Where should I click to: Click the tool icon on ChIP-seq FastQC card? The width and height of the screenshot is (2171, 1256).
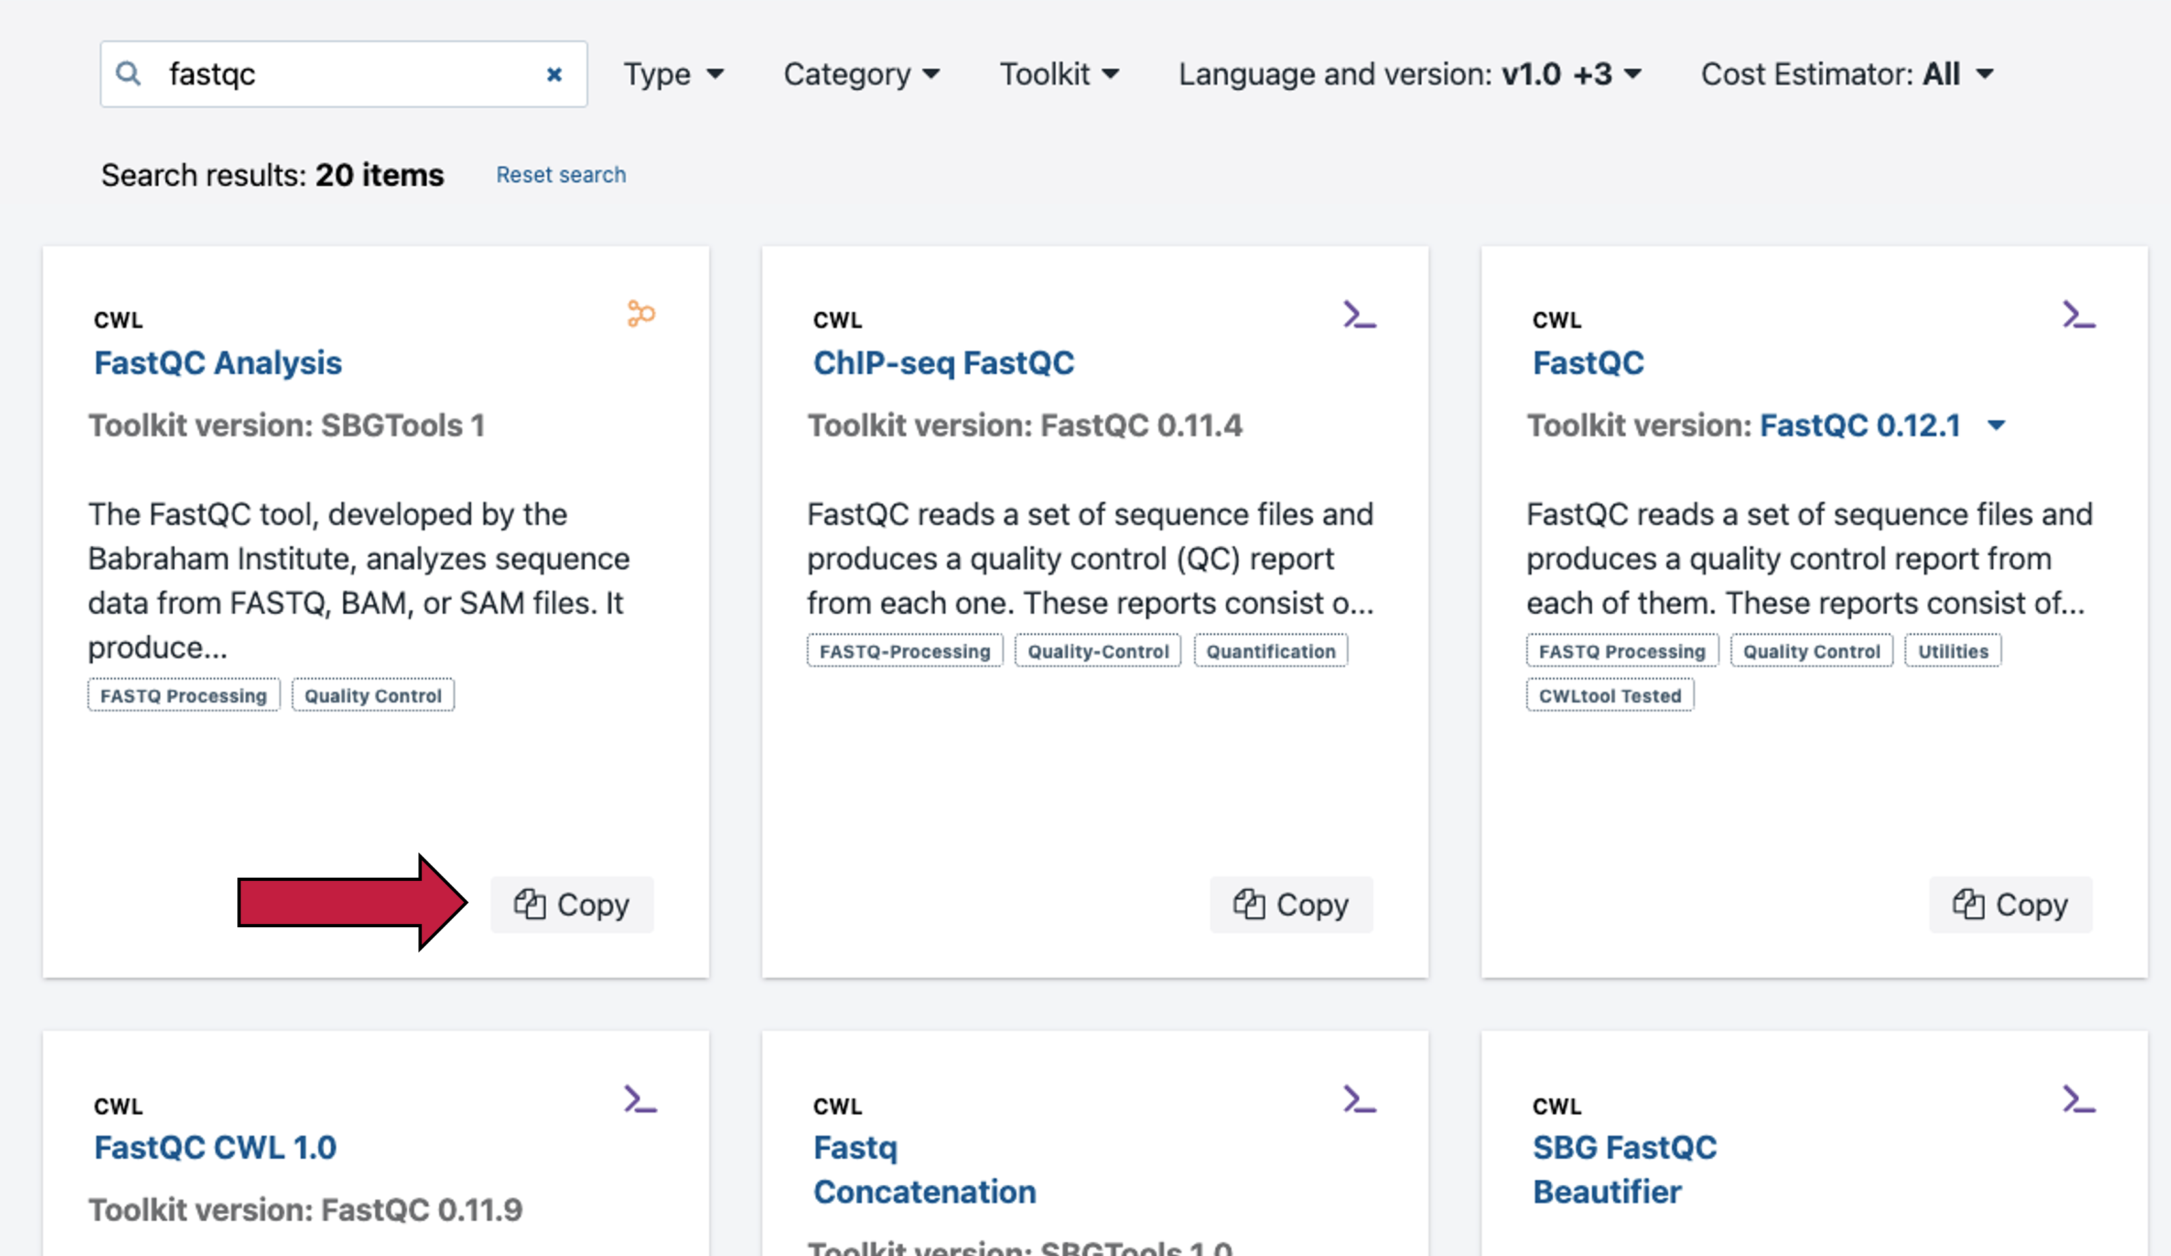pyautogui.click(x=1360, y=315)
